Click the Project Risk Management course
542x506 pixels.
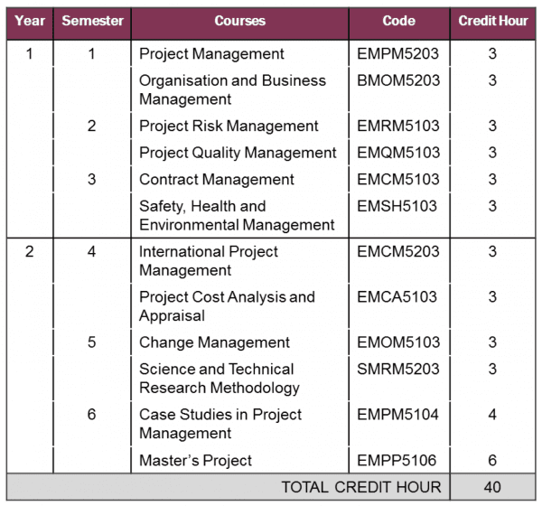coord(229,126)
